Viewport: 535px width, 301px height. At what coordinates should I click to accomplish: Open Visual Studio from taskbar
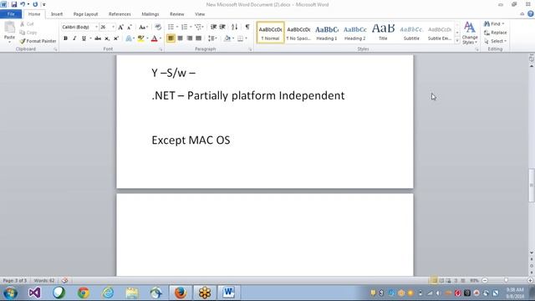pyautogui.click(x=34, y=293)
